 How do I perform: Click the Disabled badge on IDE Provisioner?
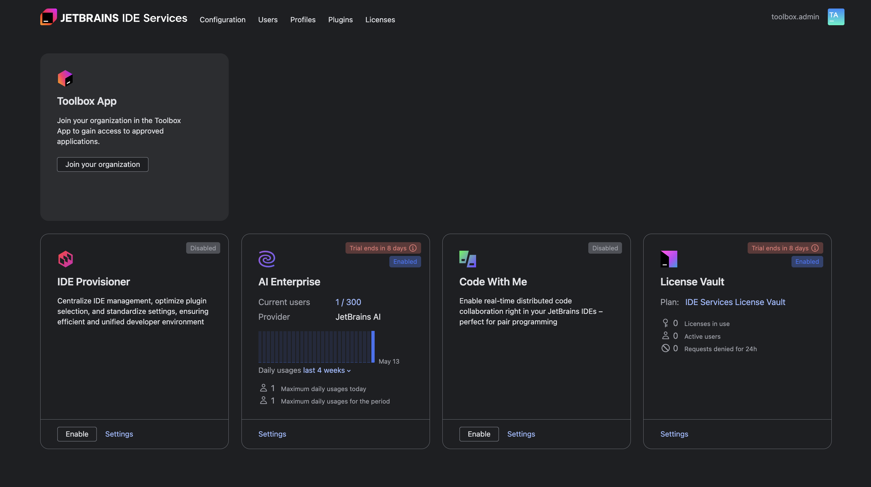pyautogui.click(x=203, y=248)
